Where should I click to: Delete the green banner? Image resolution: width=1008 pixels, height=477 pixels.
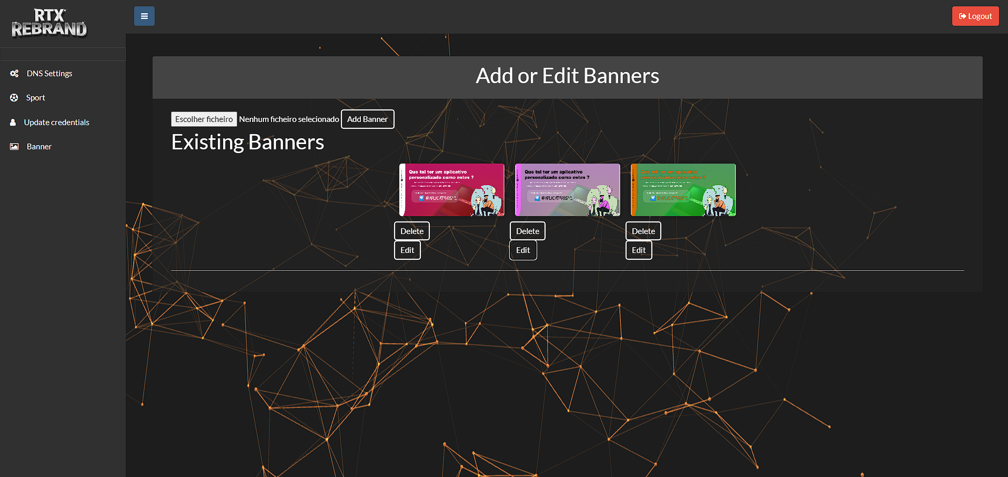(643, 231)
